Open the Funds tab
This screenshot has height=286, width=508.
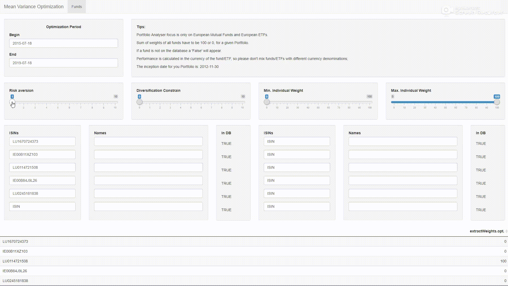77,7
